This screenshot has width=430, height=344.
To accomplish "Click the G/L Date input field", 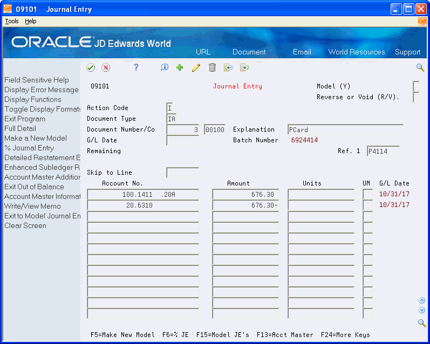I will (183, 140).
